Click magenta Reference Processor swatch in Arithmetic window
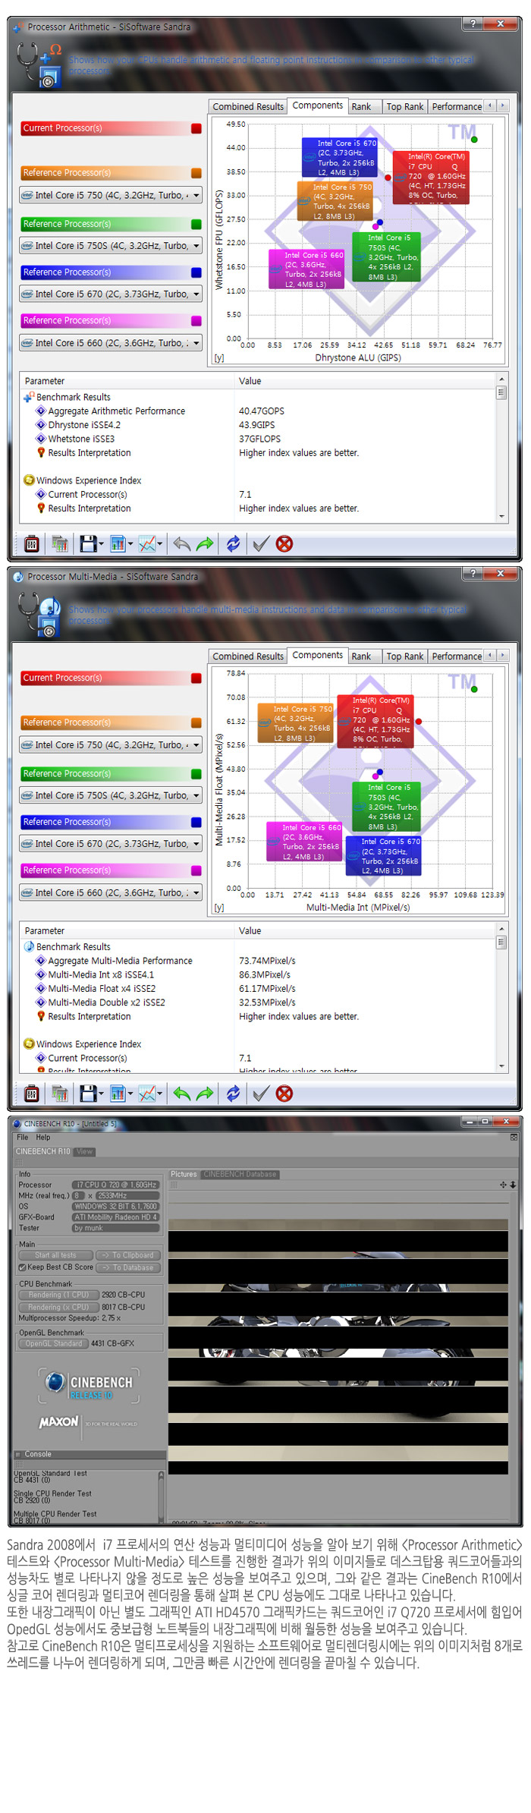531x1813 pixels. [196, 321]
